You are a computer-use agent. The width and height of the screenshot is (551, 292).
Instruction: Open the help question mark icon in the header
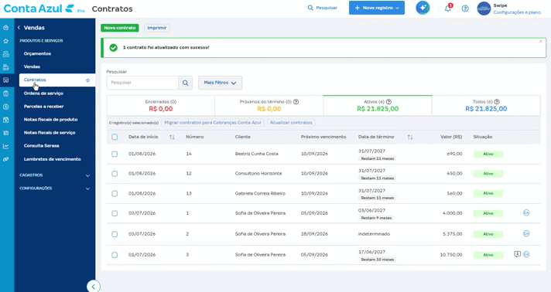coord(465,8)
